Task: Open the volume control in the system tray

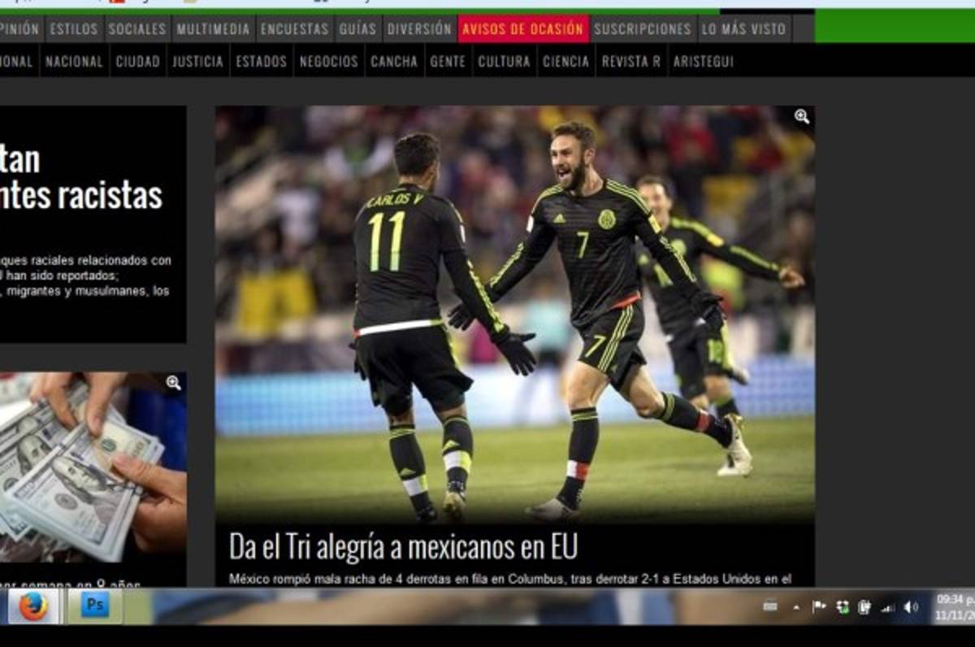Action: point(910,608)
